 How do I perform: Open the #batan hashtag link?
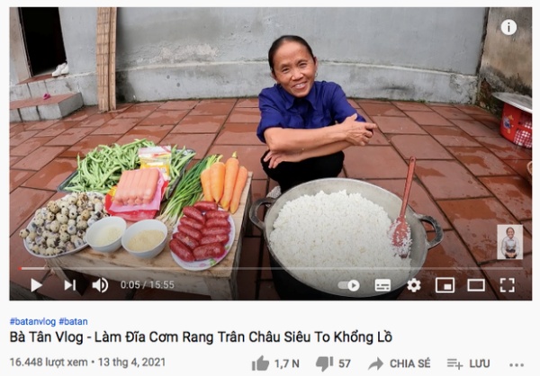(73, 322)
